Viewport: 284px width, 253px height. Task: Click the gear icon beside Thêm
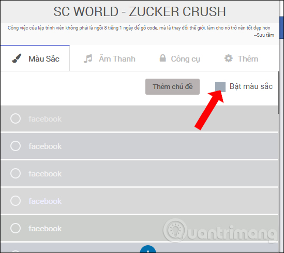tap(229, 58)
